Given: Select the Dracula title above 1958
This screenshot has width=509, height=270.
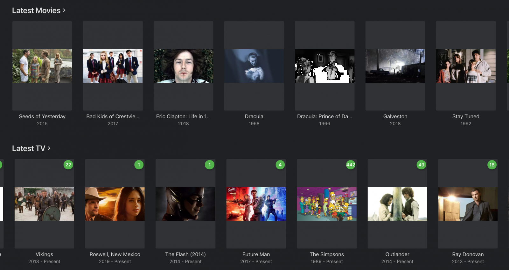Looking at the screenshot, I should [254, 116].
